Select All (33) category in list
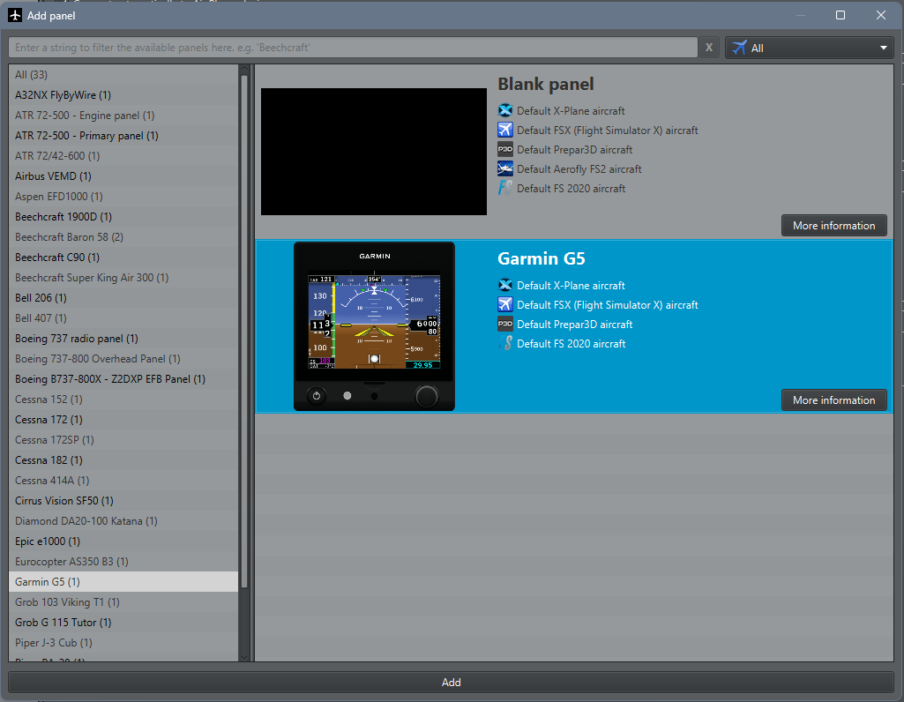904x702 pixels. (32, 75)
